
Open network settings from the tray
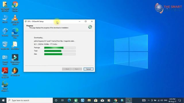tap(158, 100)
